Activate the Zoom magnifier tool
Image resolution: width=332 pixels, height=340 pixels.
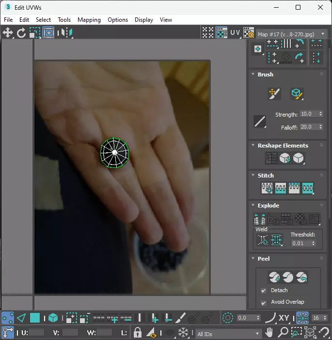[283, 332]
